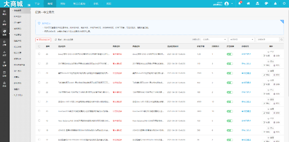Open 商品 section in the dark sidebar

[x=4, y=13]
